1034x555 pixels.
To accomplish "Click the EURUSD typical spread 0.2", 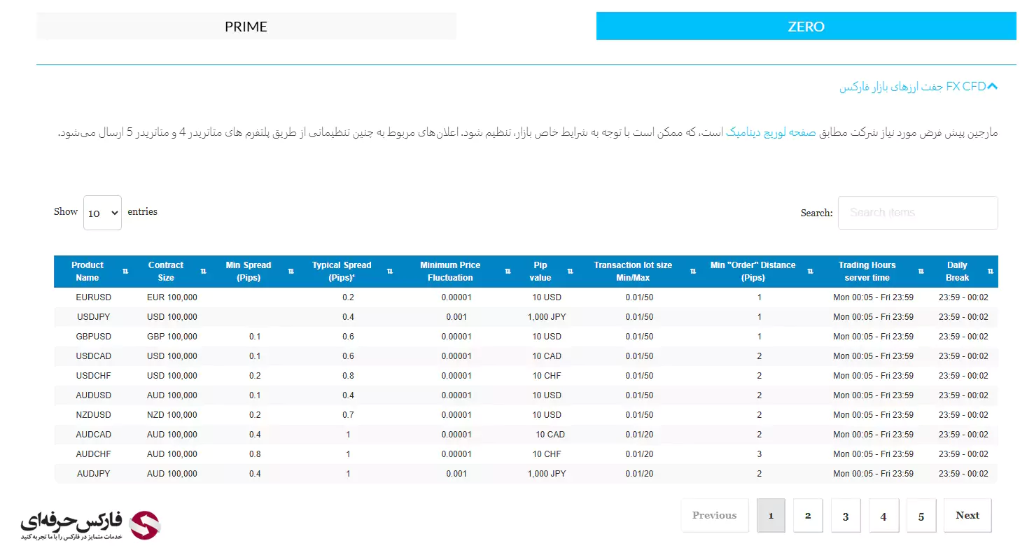I will tap(348, 297).
